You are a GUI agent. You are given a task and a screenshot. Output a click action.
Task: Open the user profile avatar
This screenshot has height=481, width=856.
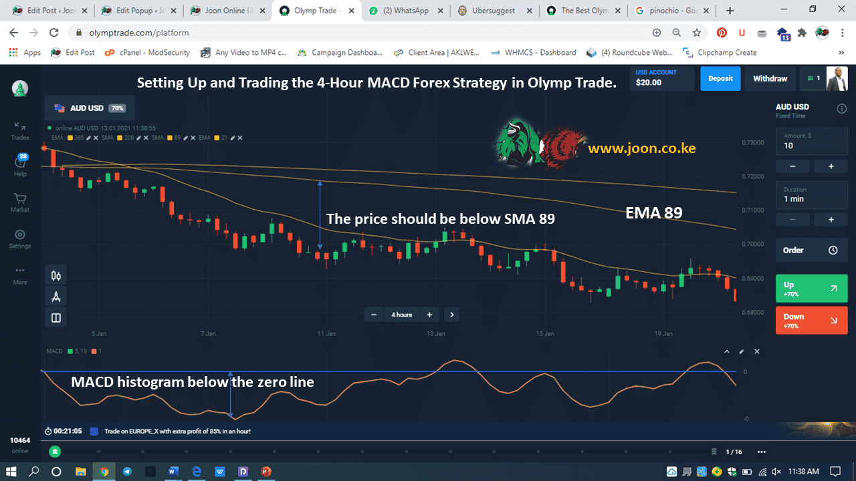(837, 79)
